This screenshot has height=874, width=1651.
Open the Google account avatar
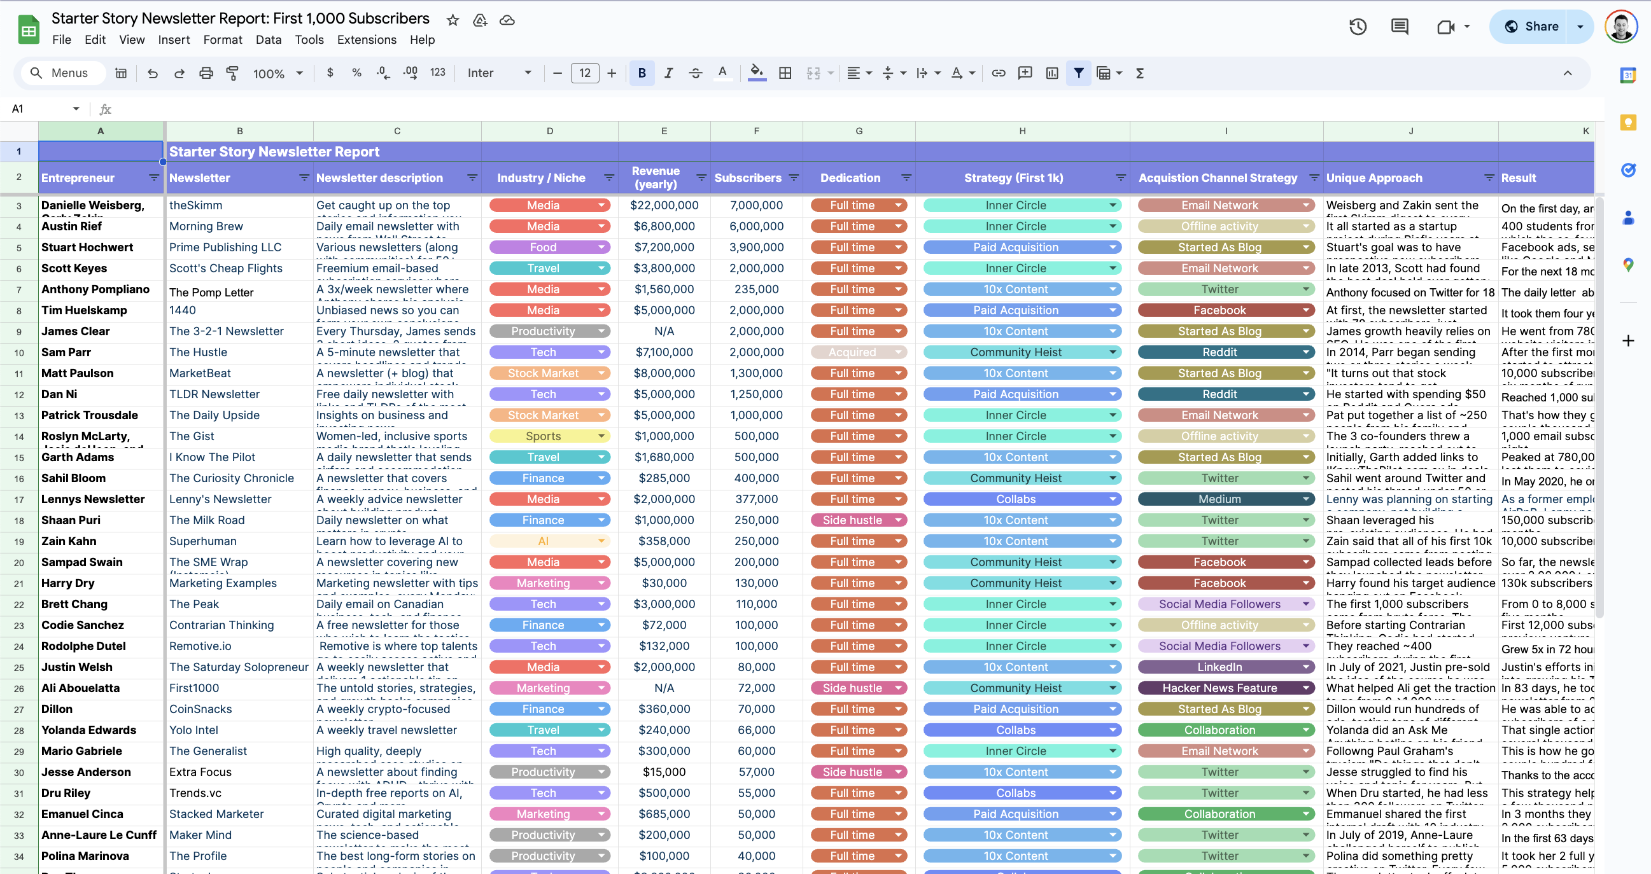tap(1621, 26)
